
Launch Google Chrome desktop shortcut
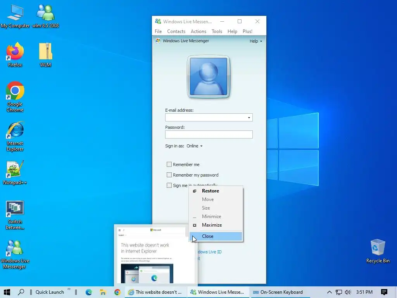click(15, 97)
